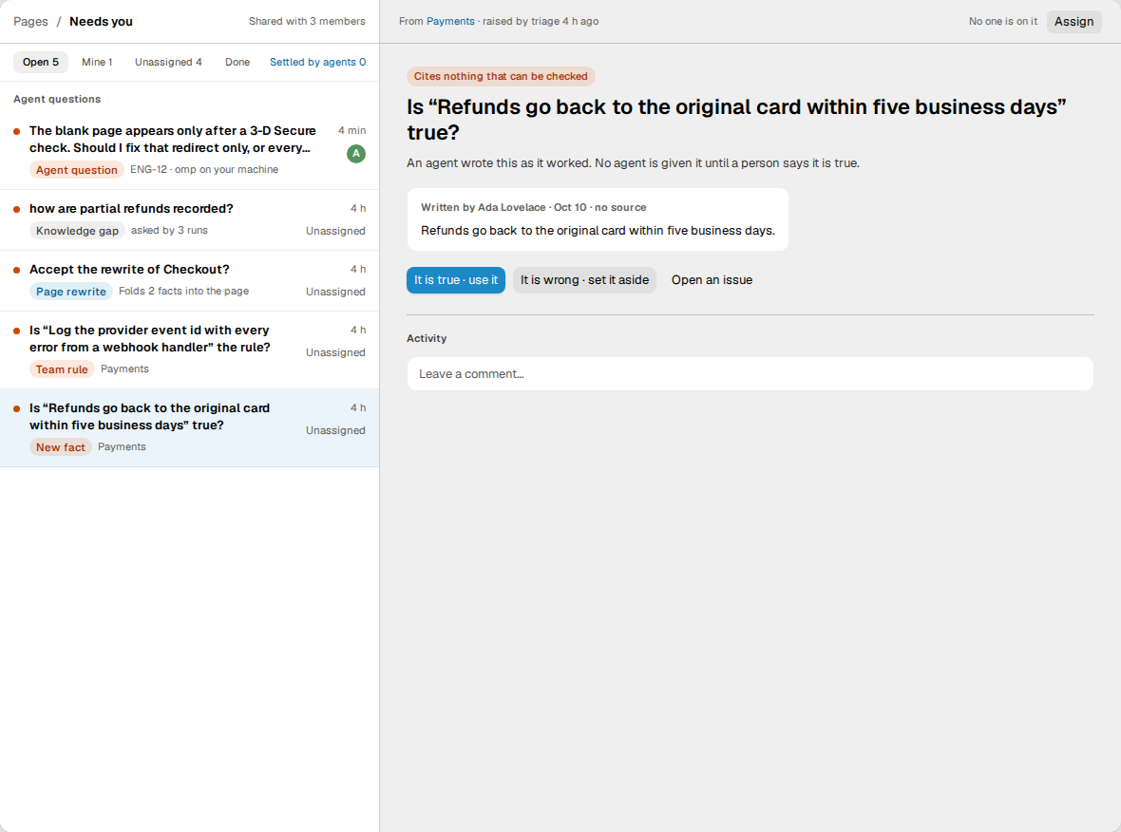Screen dimensions: 1121x832
Task: Click the 'Cites nothing that can be checked' badge
Action: (501, 77)
